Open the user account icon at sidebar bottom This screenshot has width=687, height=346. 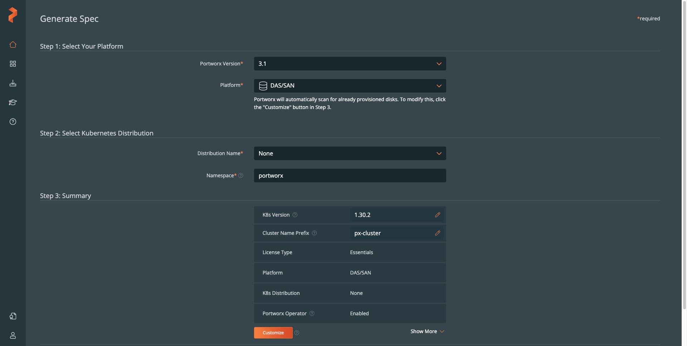13,336
